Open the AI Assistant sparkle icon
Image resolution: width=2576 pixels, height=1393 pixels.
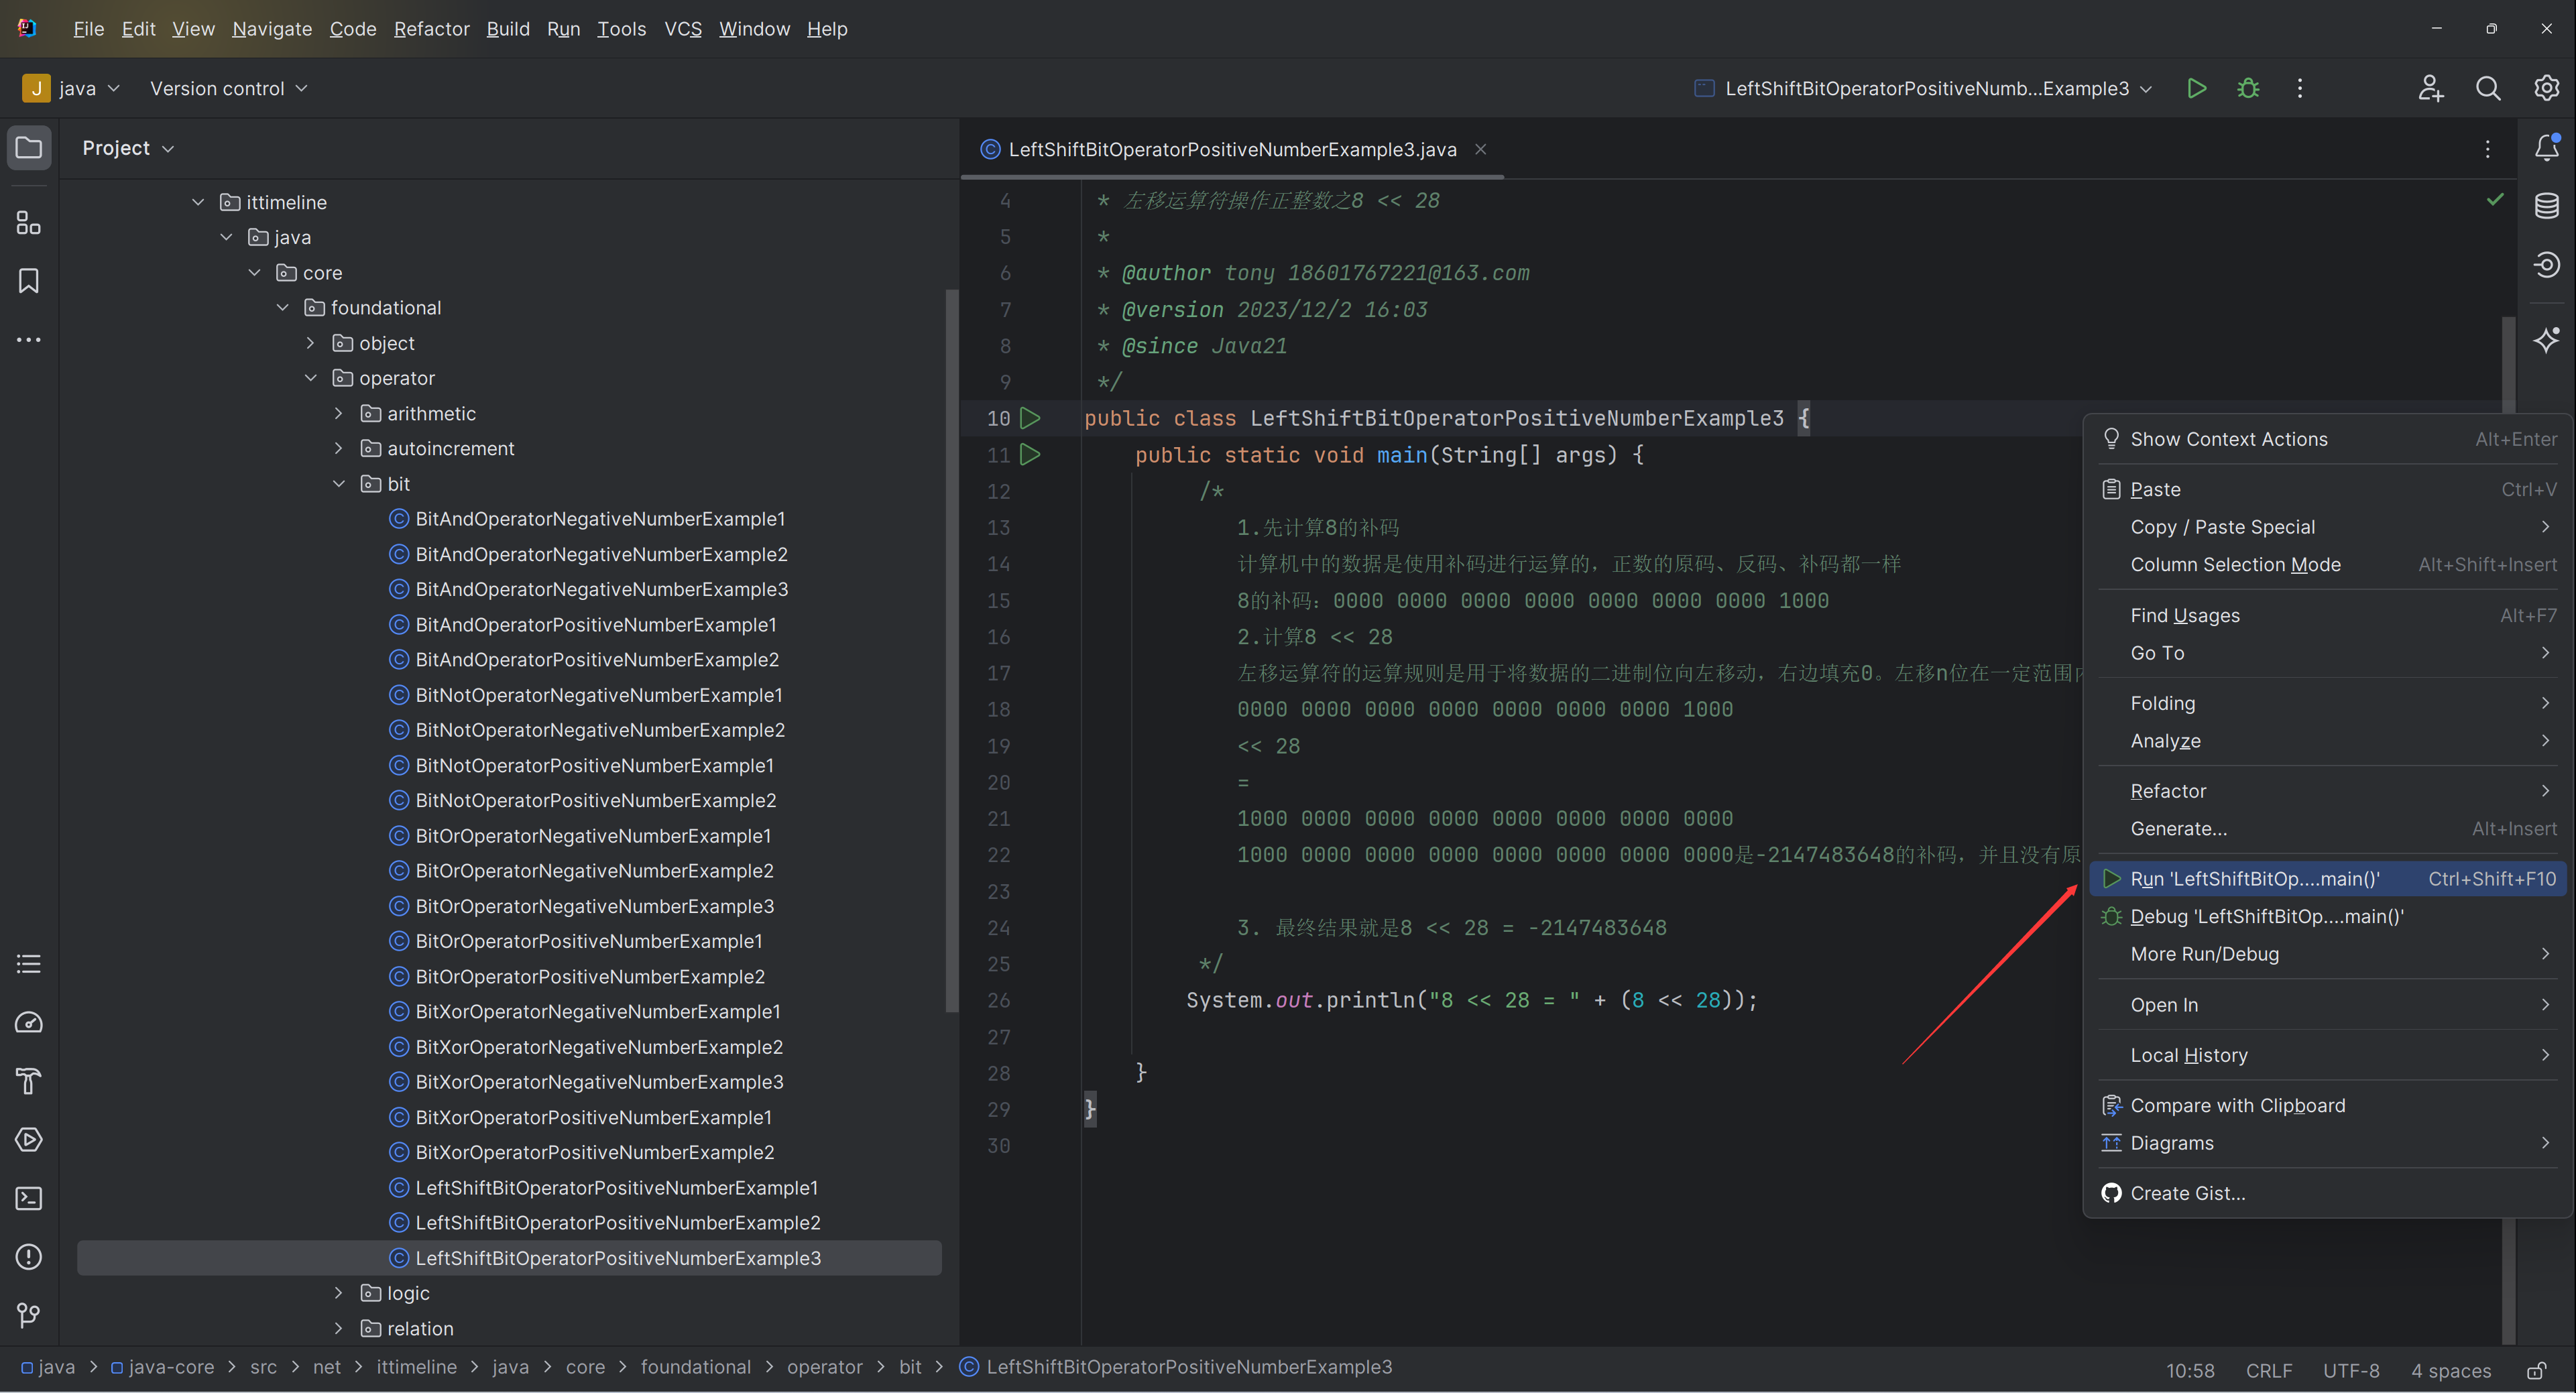point(2546,340)
